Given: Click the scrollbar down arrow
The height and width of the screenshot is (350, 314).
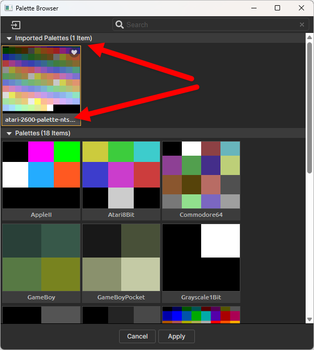Looking at the screenshot, I should tap(309, 319).
